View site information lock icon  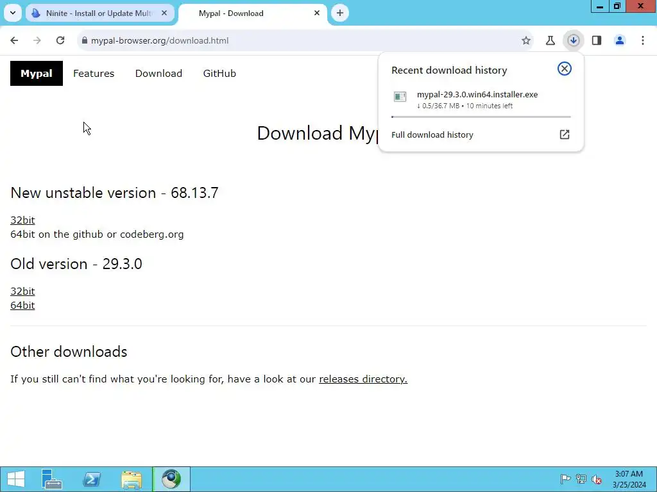85,40
